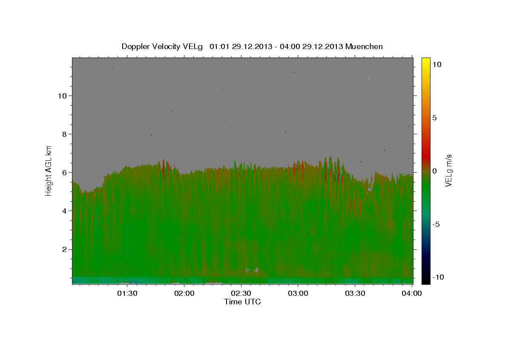Click the 03:00 time tick label
Viewport: 511px width, 341px height.
[x=298, y=293]
